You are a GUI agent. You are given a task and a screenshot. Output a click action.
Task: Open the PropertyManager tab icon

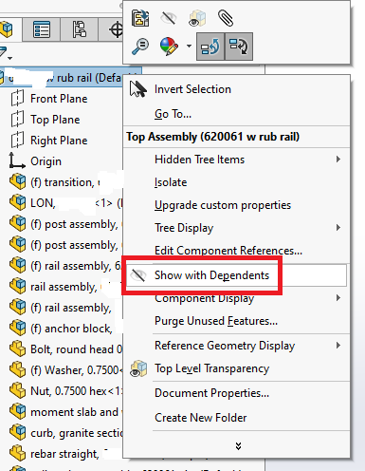pos(42,29)
